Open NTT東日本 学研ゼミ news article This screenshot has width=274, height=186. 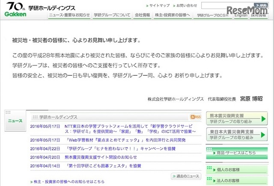click(x=130, y=129)
